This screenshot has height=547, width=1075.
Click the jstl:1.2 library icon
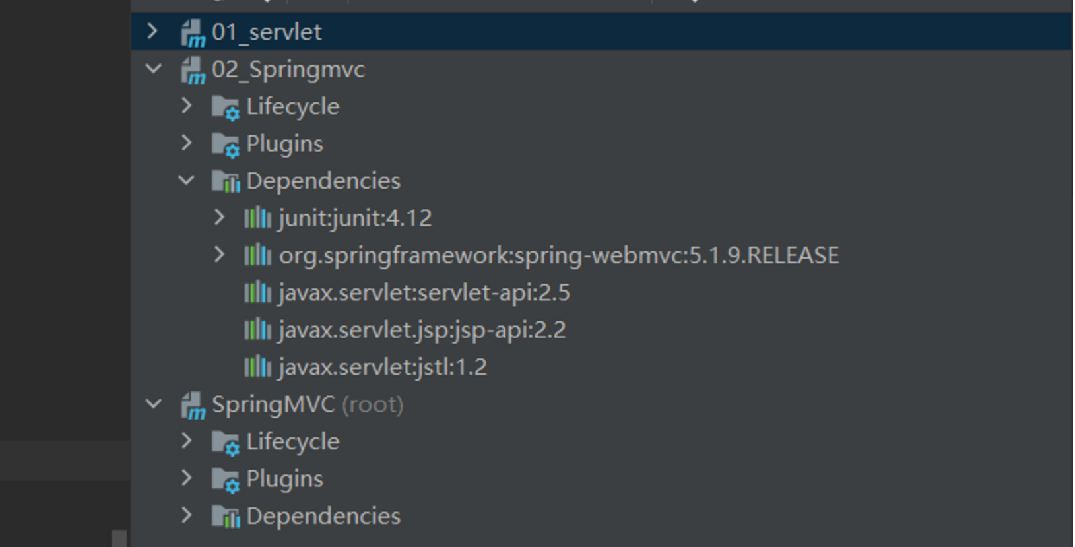pos(257,367)
